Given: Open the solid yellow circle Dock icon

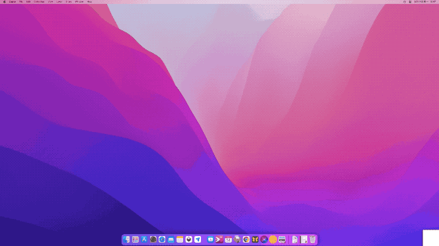Looking at the screenshot, I should coord(273,239).
